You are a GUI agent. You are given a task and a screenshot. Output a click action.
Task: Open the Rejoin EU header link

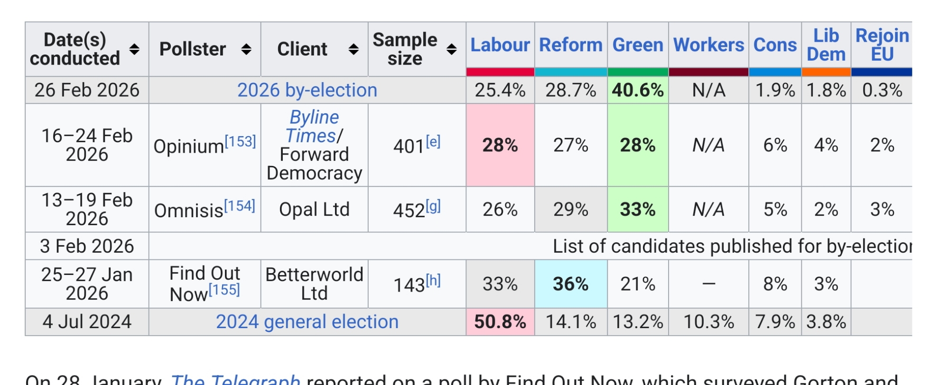(882, 45)
